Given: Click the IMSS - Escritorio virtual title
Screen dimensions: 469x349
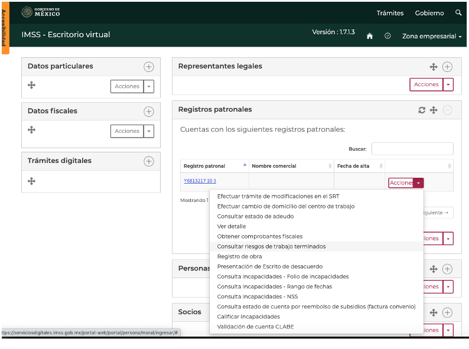Looking at the screenshot, I should point(66,35).
